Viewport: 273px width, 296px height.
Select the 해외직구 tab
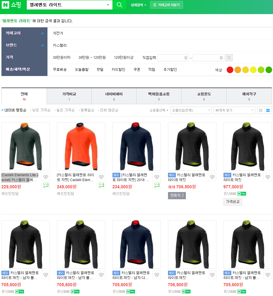coord(249,96)
